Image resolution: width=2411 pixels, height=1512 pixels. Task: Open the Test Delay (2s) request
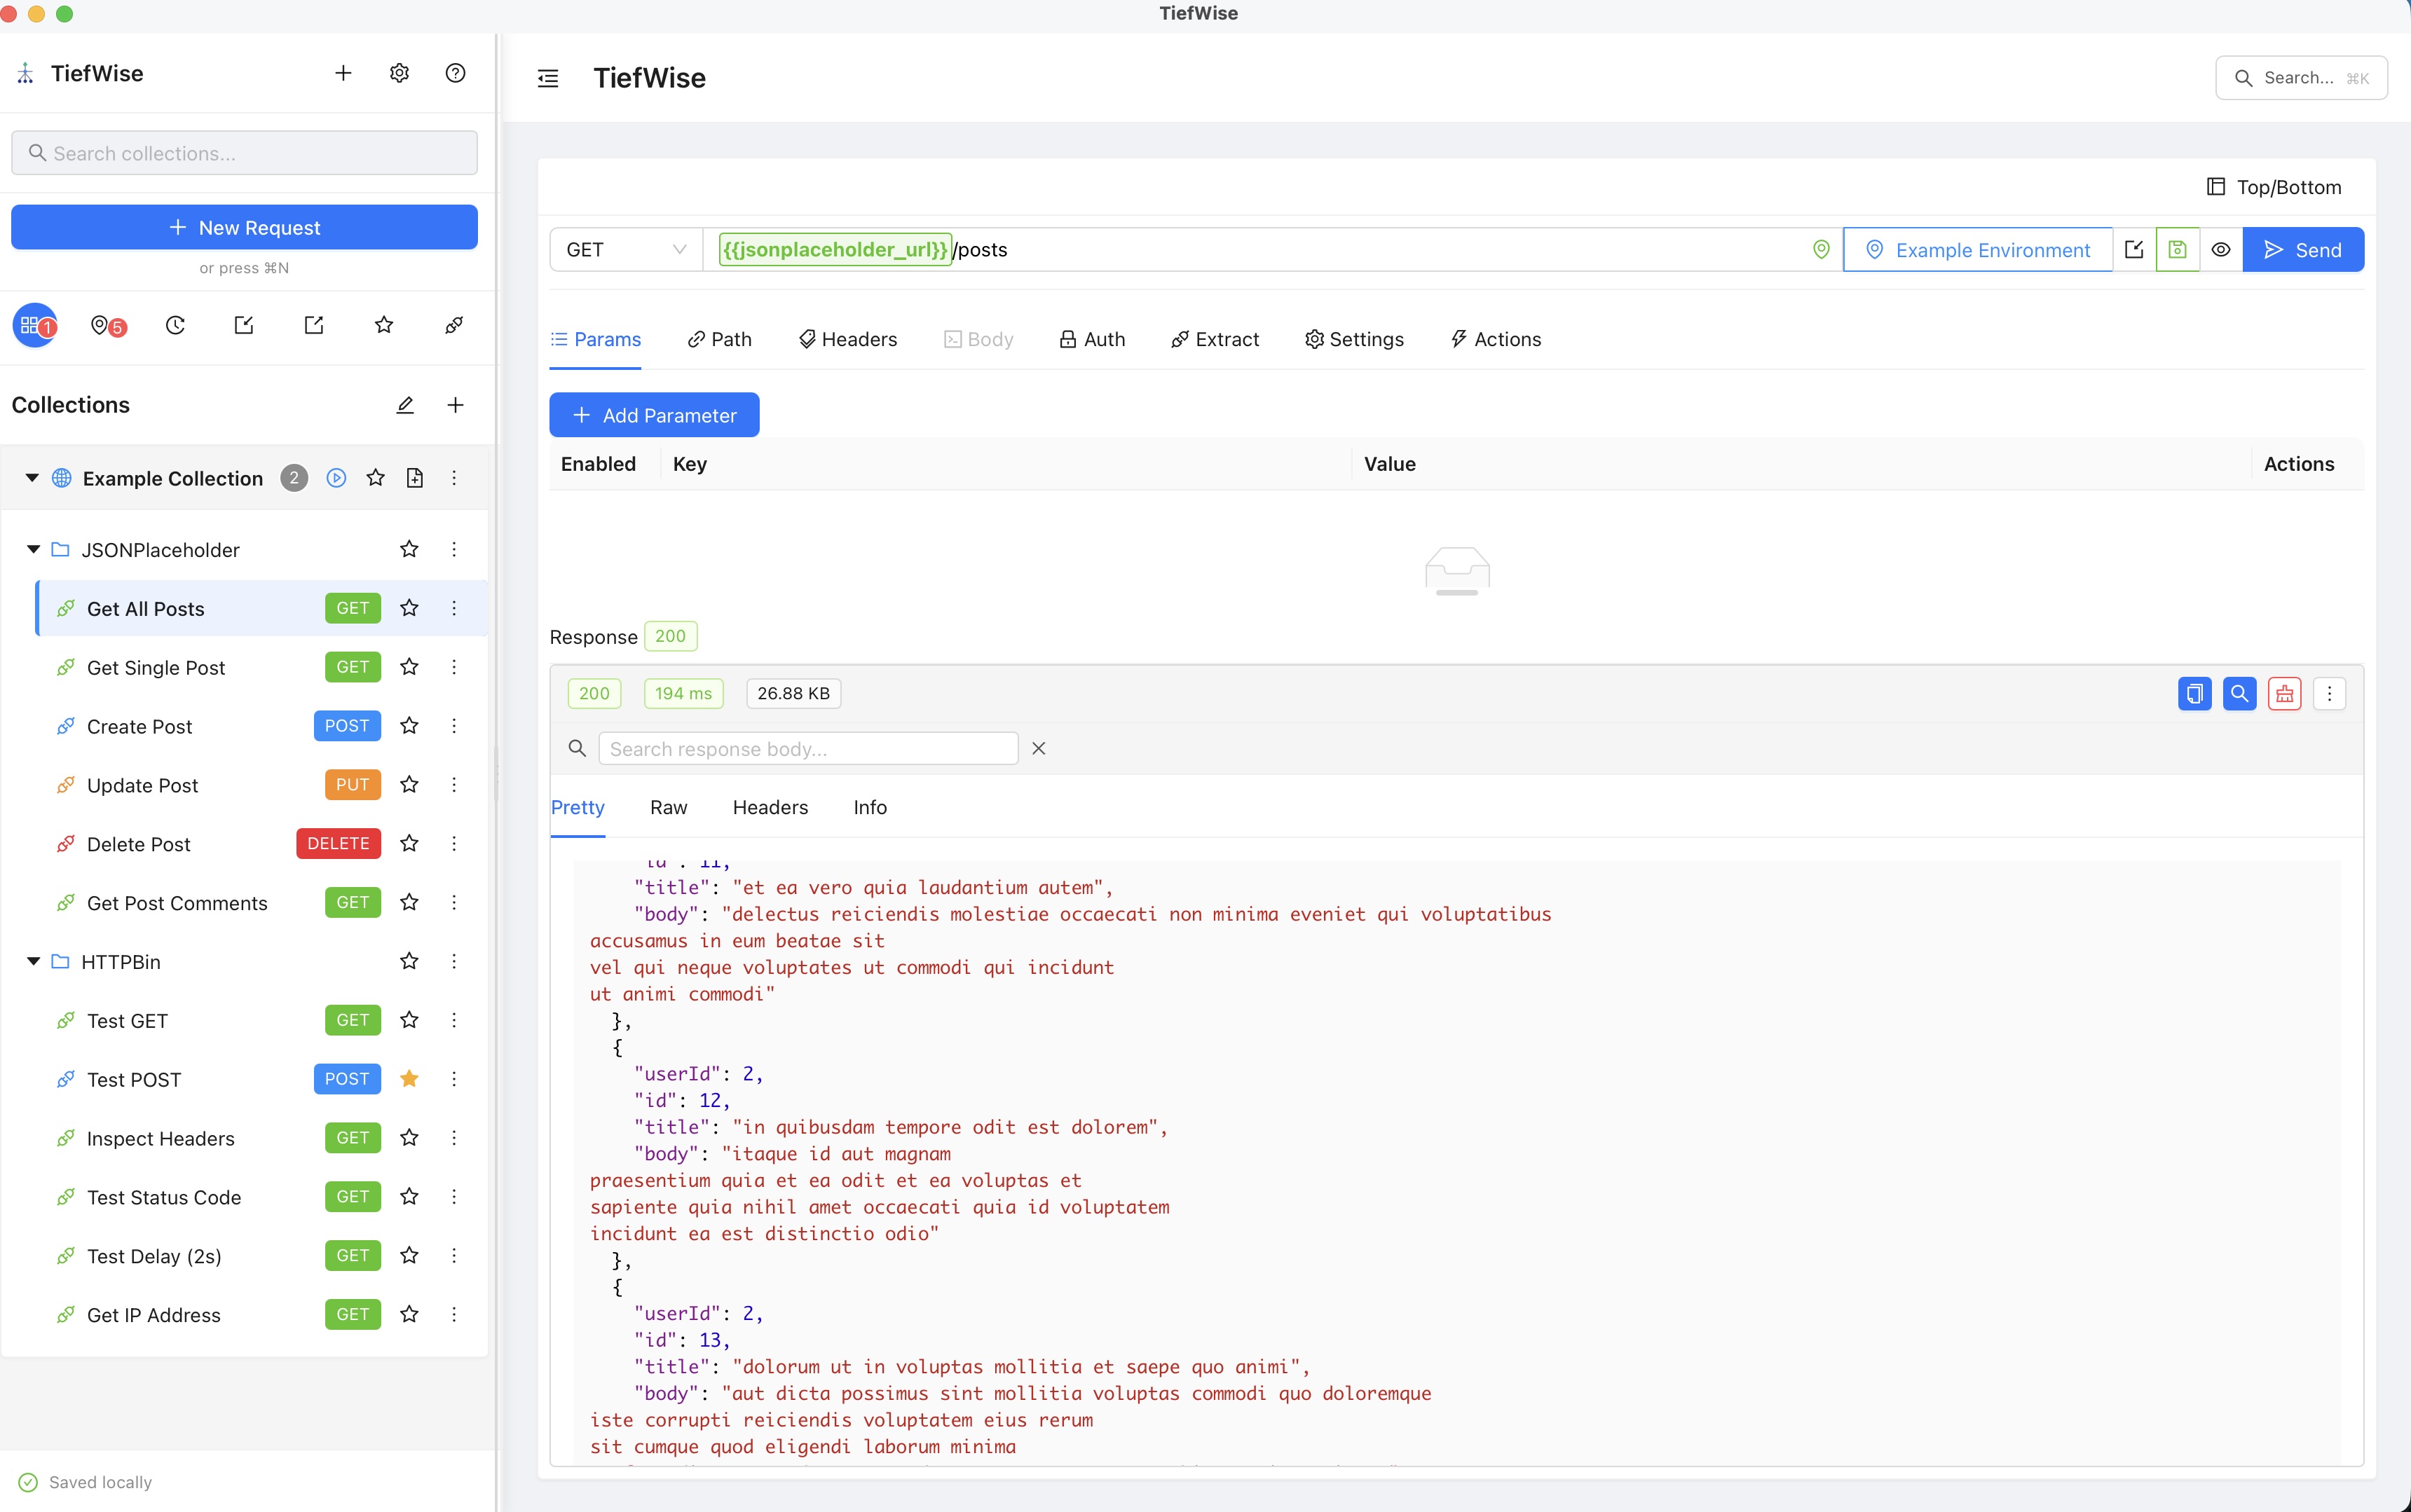[x=262, y=1256]
